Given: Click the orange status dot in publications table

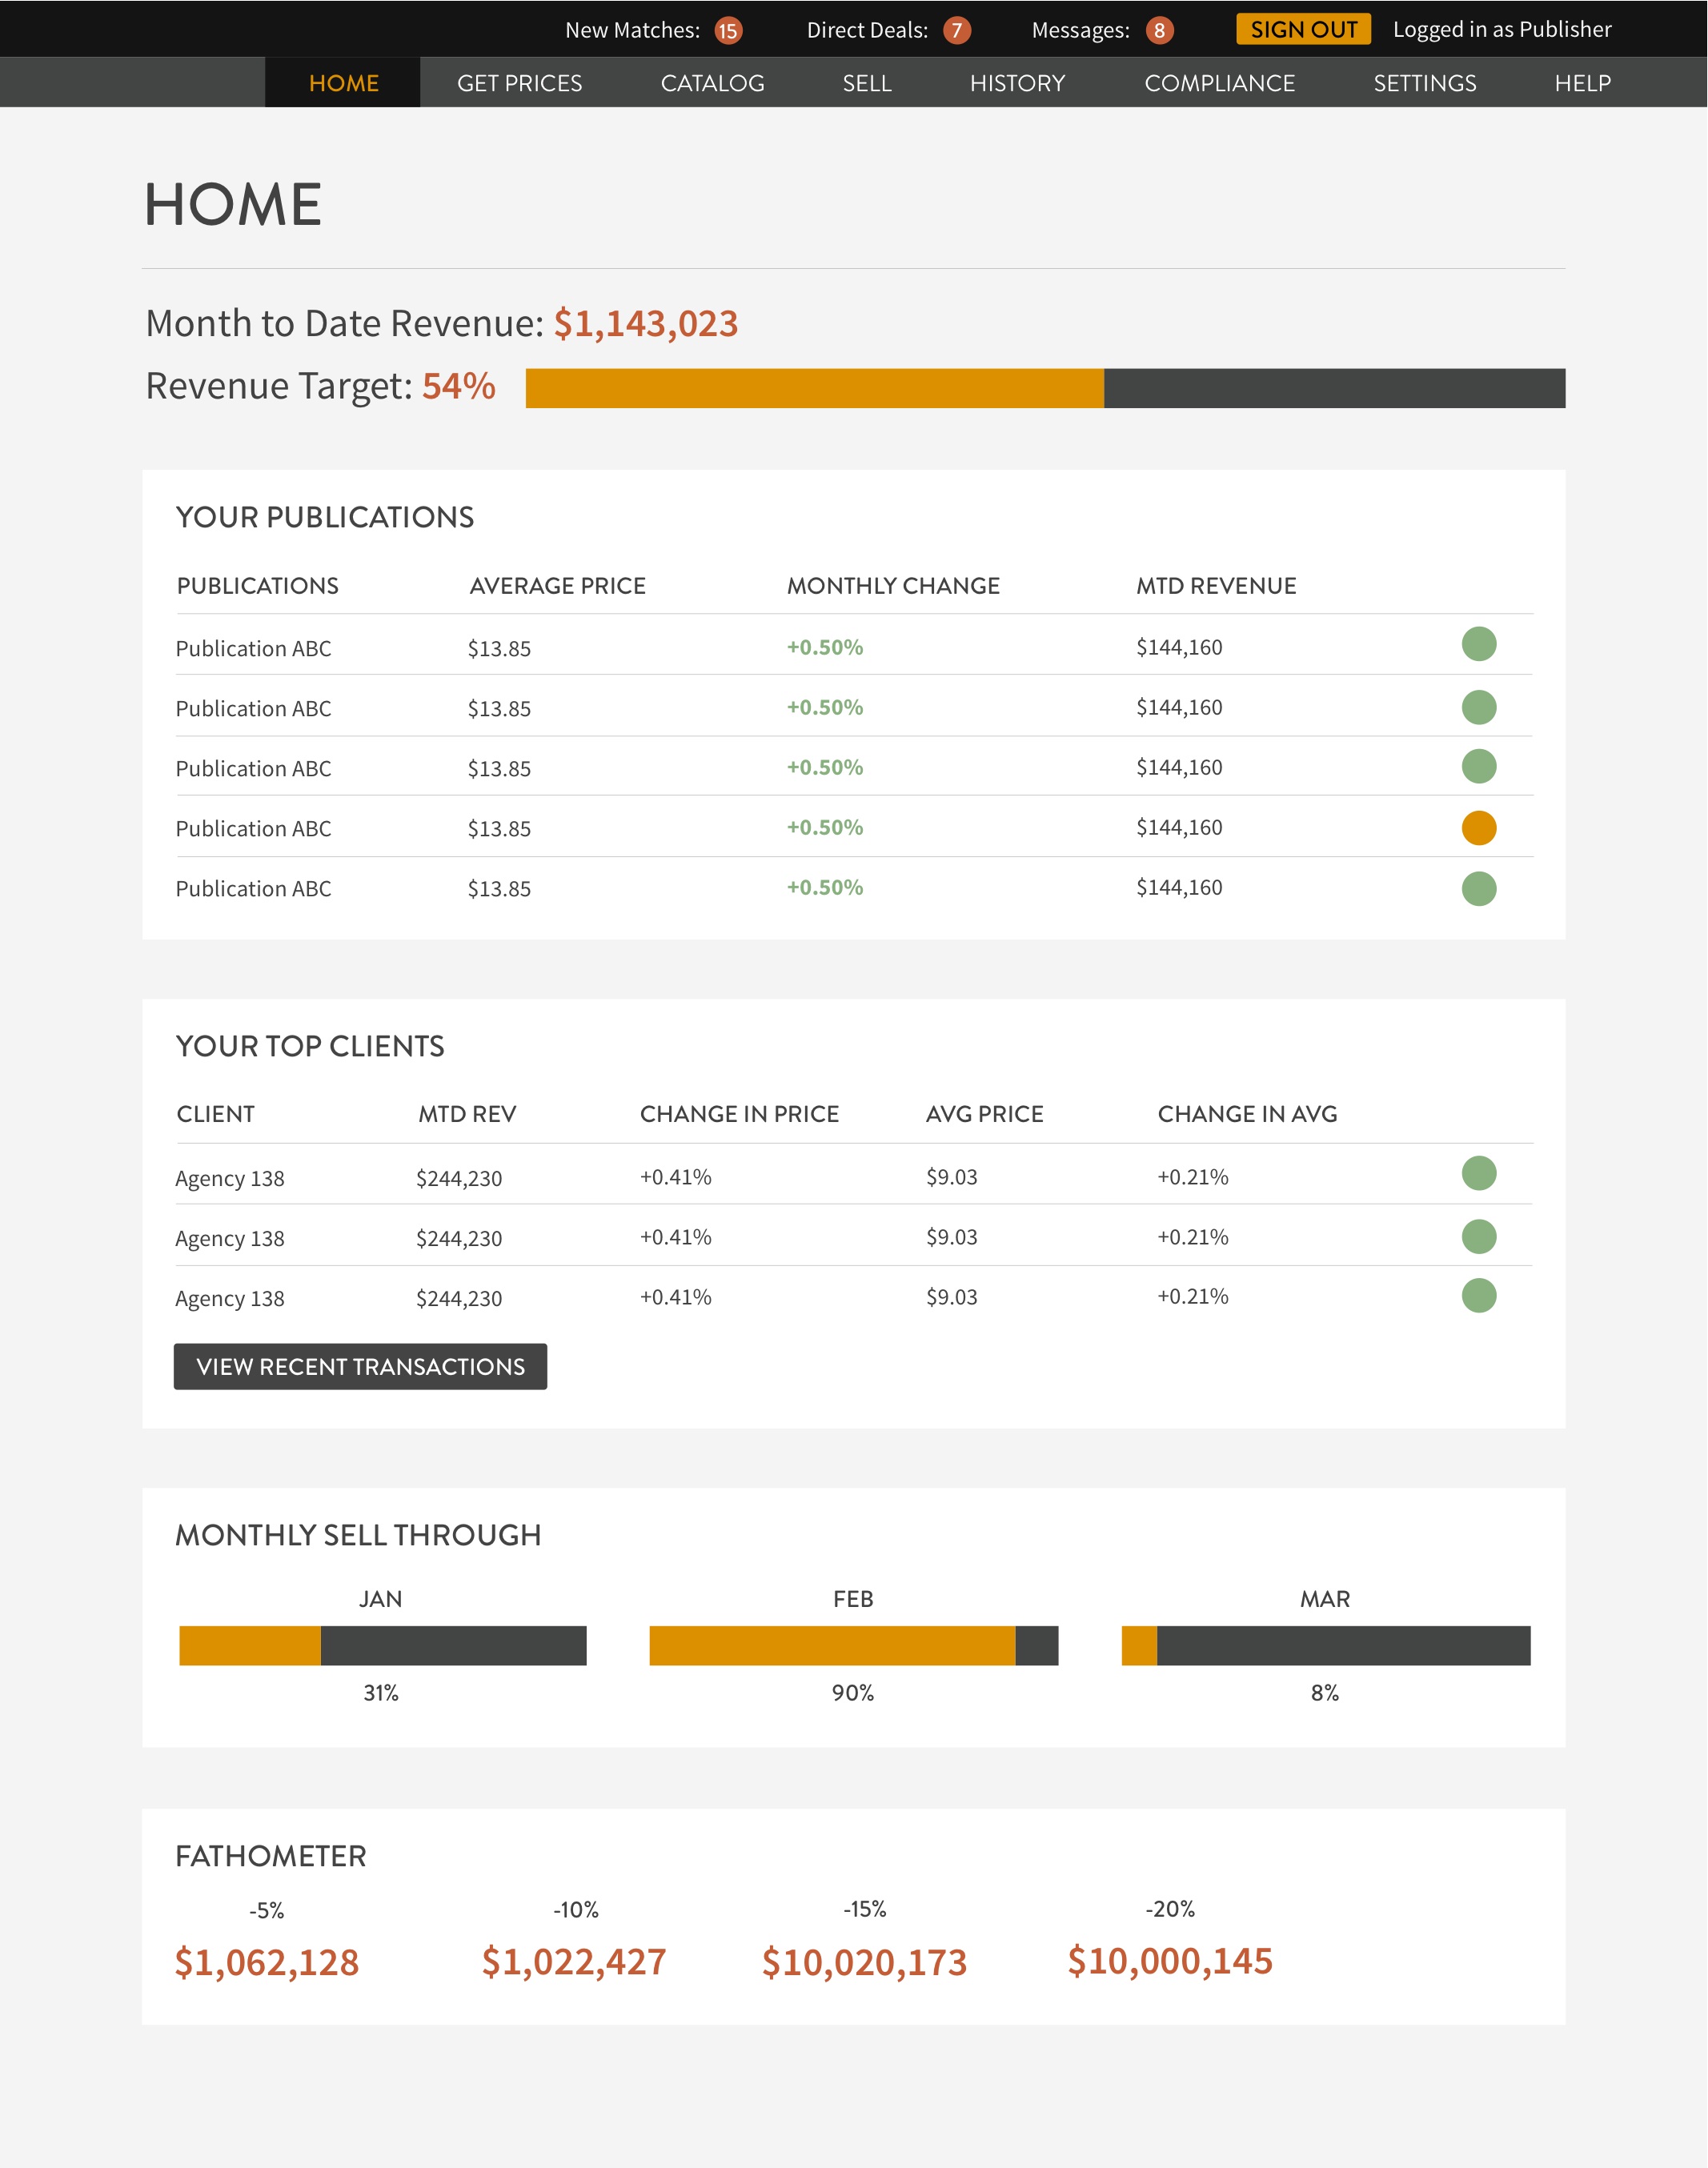Looking at the screenshot, I should pyautogui.click(x=1478, y=828).
